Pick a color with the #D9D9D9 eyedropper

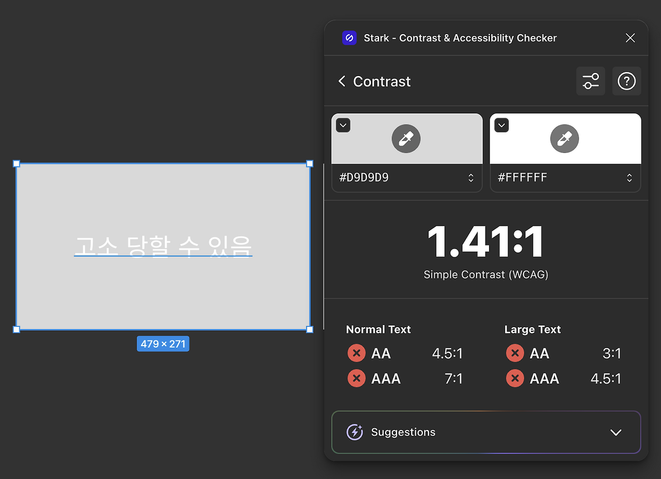click(x=406, y=138)
